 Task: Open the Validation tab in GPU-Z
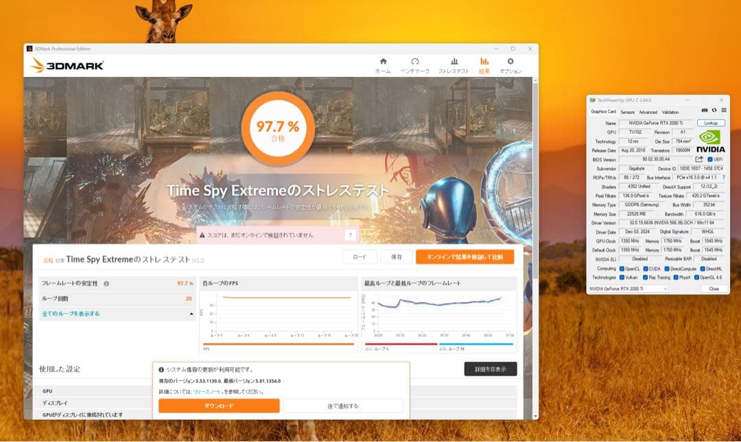coord(671,112)
